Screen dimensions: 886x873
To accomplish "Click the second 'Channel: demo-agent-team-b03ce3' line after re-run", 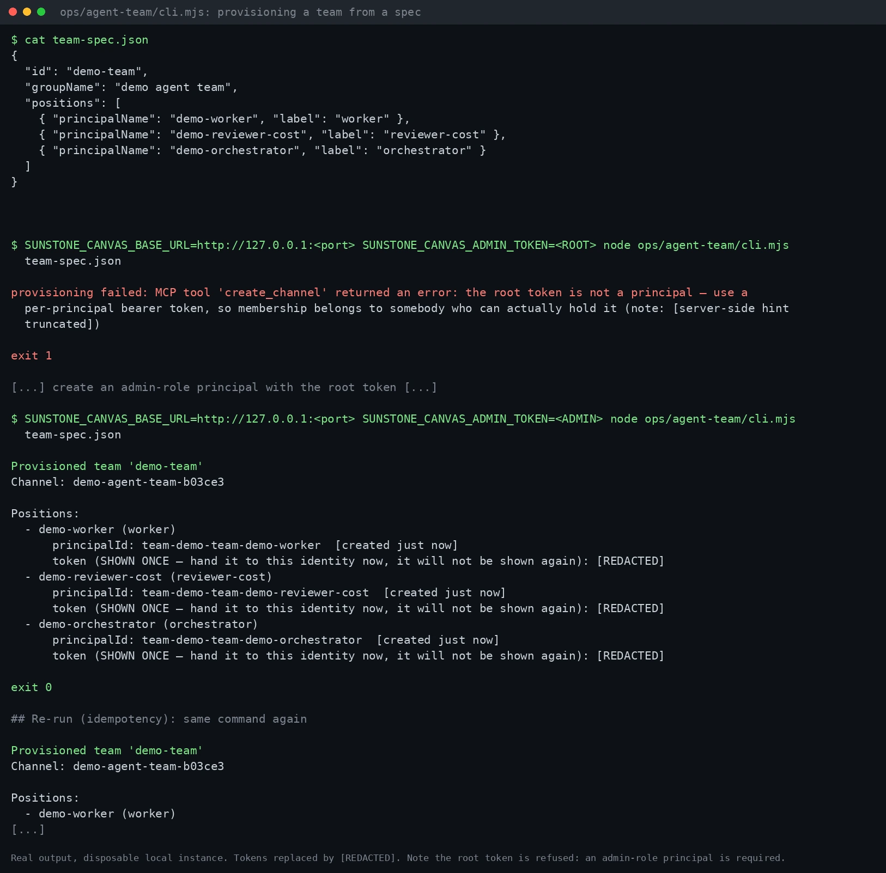I will [x=118, y=766].
